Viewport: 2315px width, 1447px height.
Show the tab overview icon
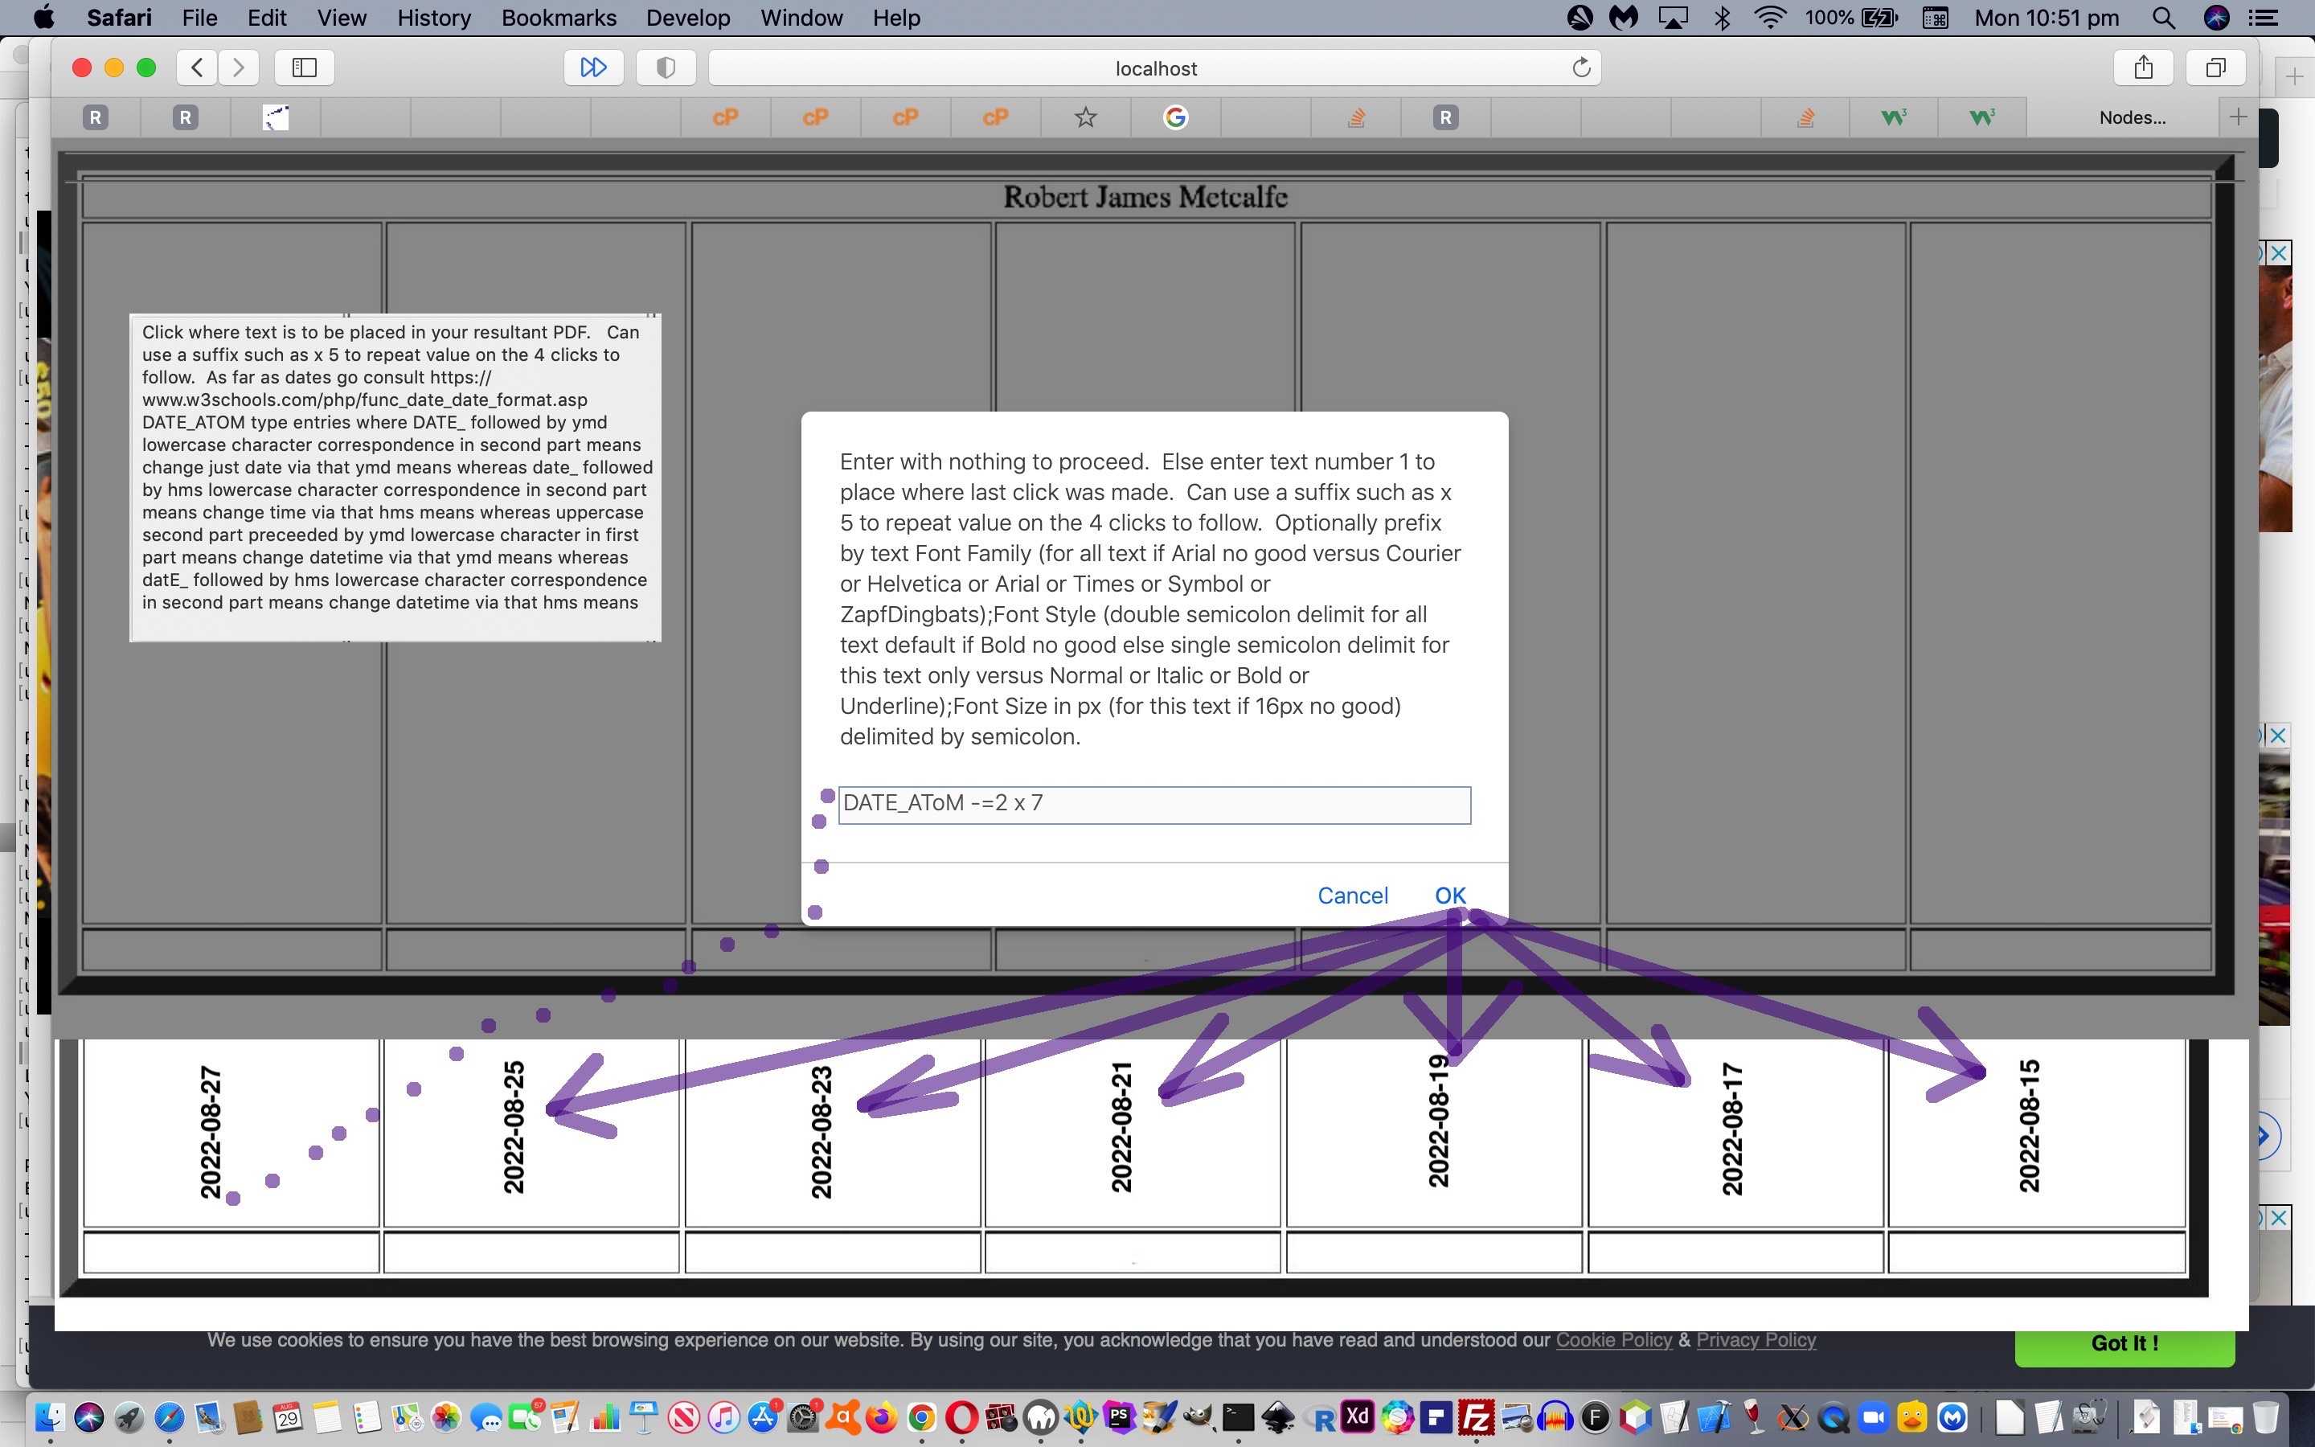click(2215, 67)
